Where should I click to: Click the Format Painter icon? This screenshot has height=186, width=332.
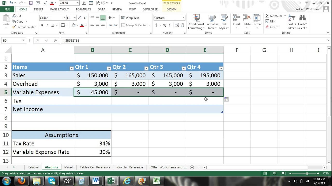(x=14, y=27)
